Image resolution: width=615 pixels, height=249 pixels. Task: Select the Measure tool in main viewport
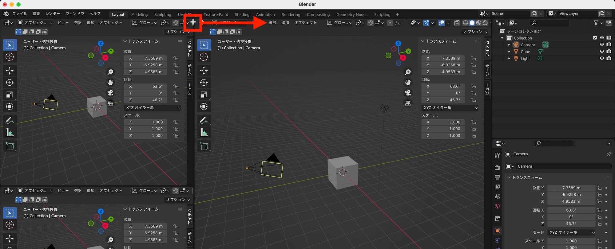click(204, 133)
